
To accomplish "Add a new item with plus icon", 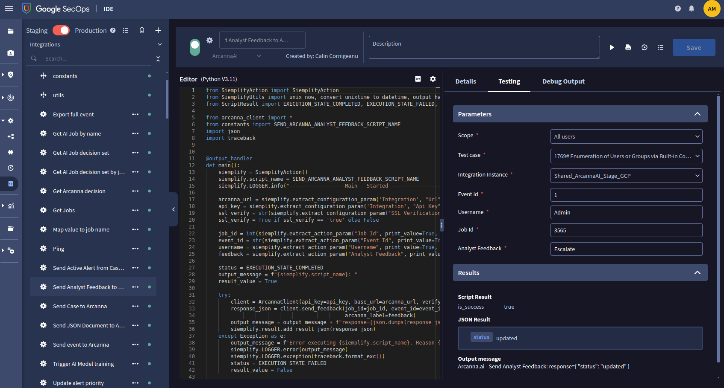I will tap(158, 30).
